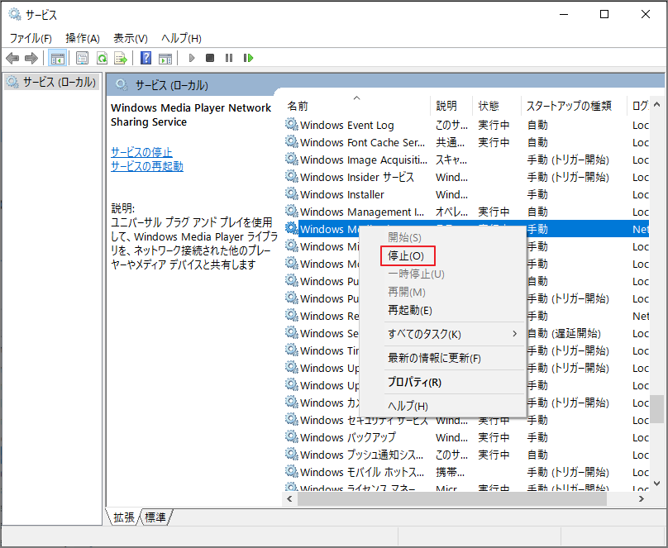This screenshot has width=668, height=548.
Task: Select the Windows Image Acquisiti... row
Action: tap(466, 160)
